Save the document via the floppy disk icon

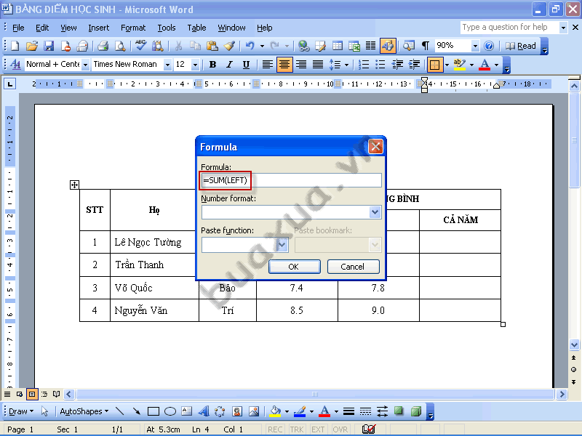click(49, 46)
